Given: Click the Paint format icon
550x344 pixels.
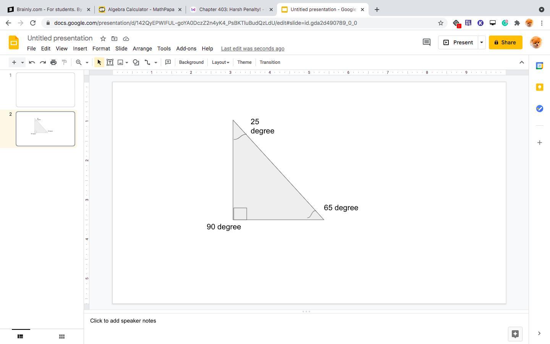Looking at the screenshot, I should [x=64, y=62].
